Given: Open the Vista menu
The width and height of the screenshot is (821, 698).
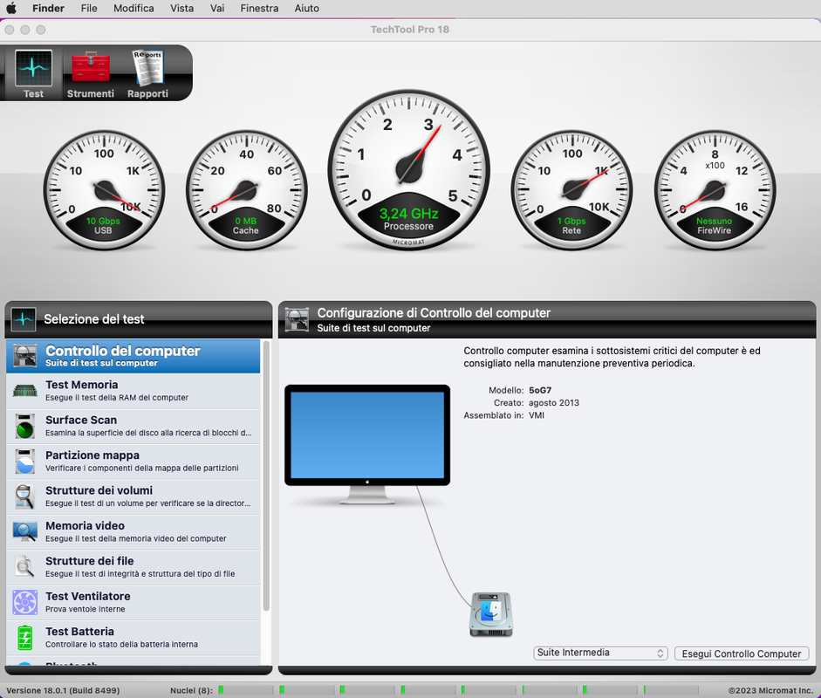Looking at the screenshot, I should tap(181, 8).
